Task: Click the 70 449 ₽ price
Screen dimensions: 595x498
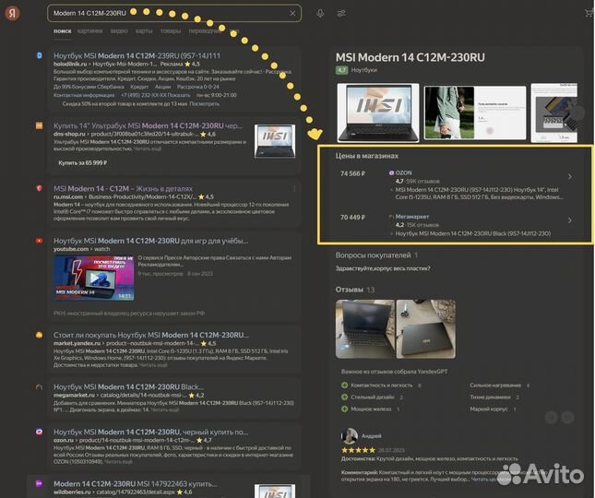Action: (352, 218)
